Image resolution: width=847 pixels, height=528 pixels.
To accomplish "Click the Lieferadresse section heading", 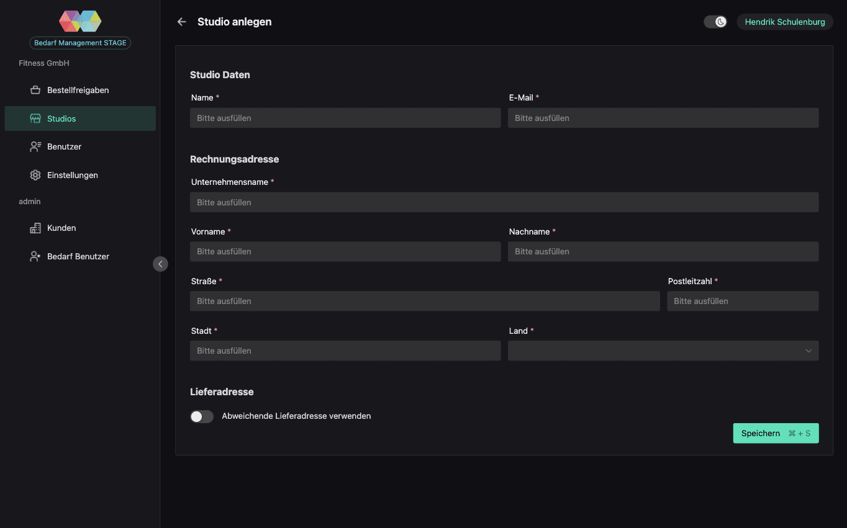I will pyautogui.click(x=222, y=392).
